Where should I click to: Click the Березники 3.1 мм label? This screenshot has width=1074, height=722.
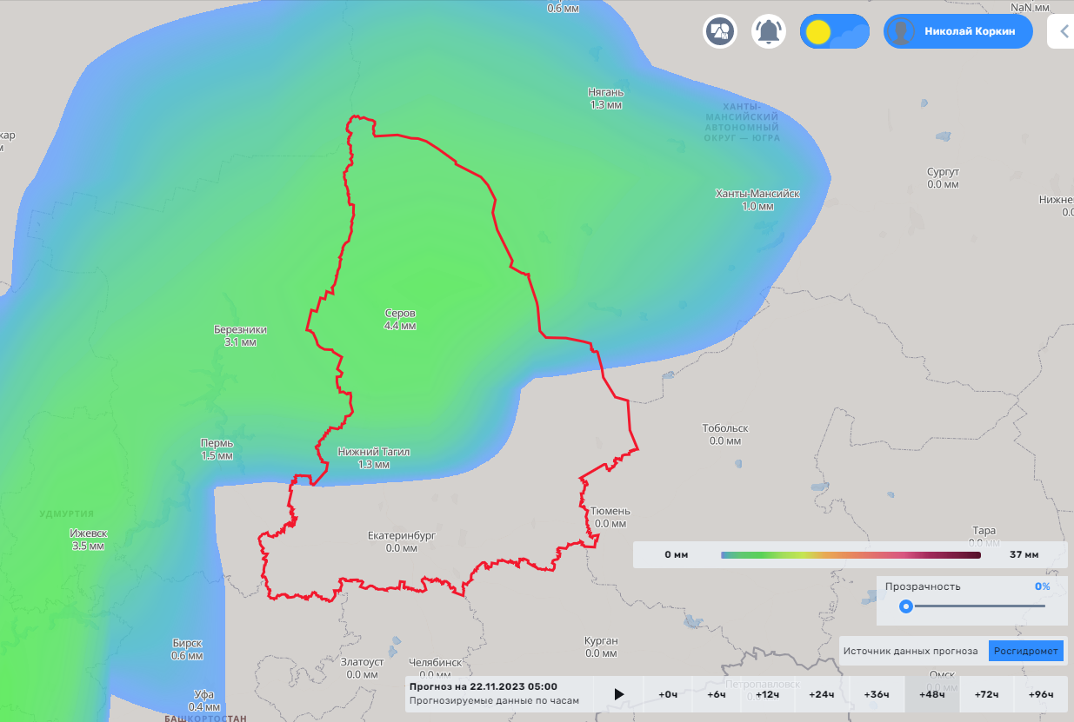click(240, 335)
